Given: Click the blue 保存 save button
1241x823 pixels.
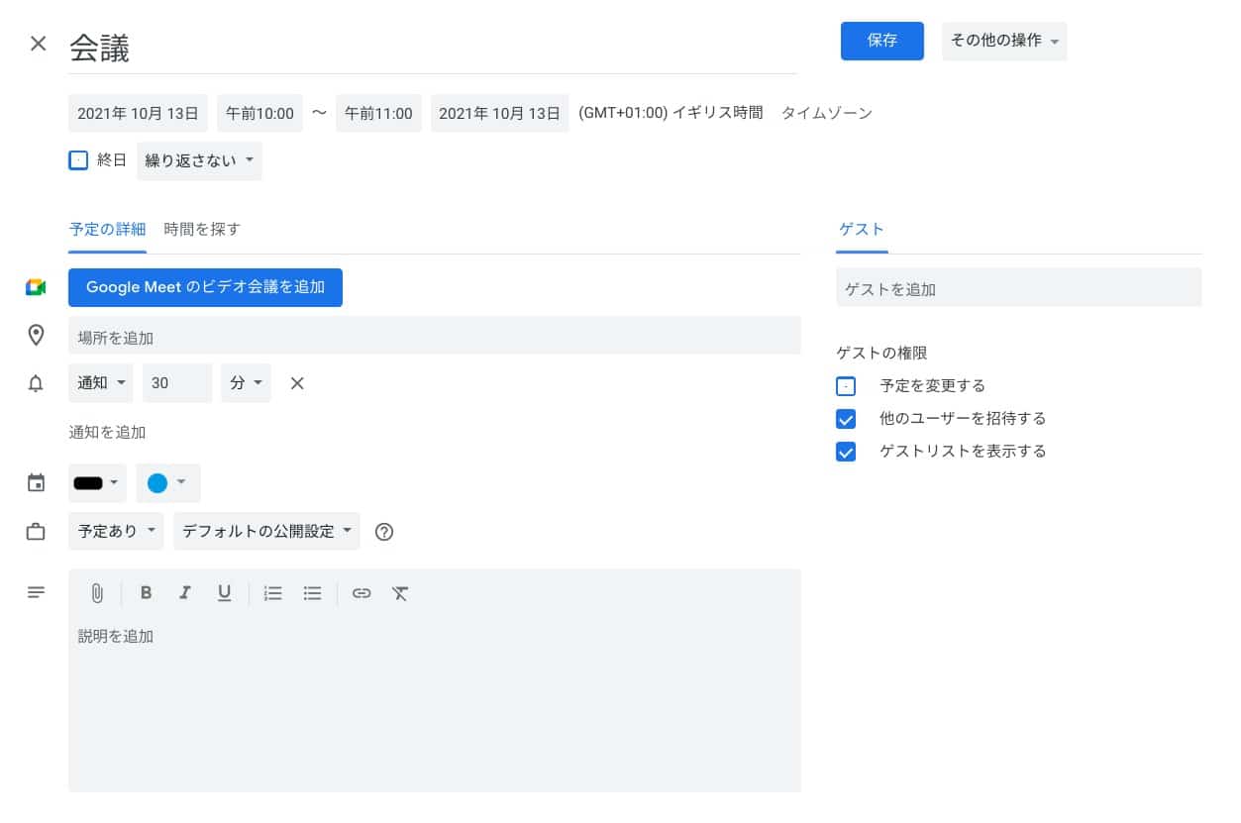Looking at the screenshot, I should [x=881, y=41].
